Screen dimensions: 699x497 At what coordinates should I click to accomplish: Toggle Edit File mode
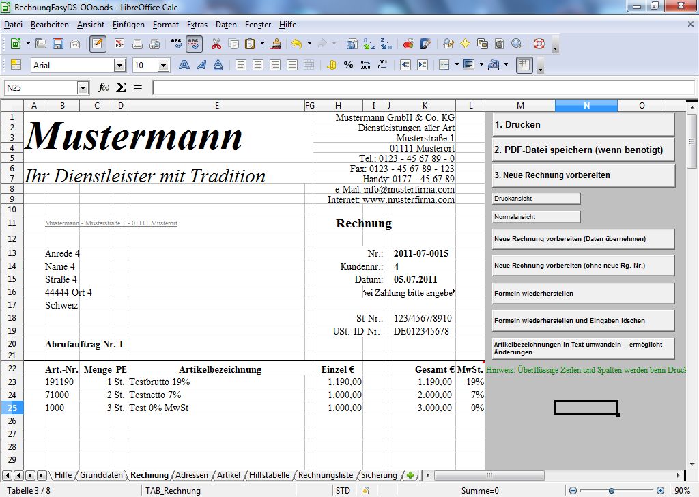click(98, 44)
